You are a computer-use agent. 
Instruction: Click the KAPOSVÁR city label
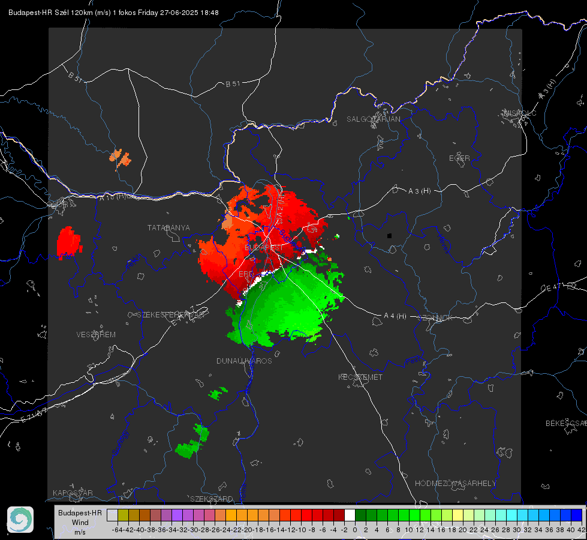73,493
